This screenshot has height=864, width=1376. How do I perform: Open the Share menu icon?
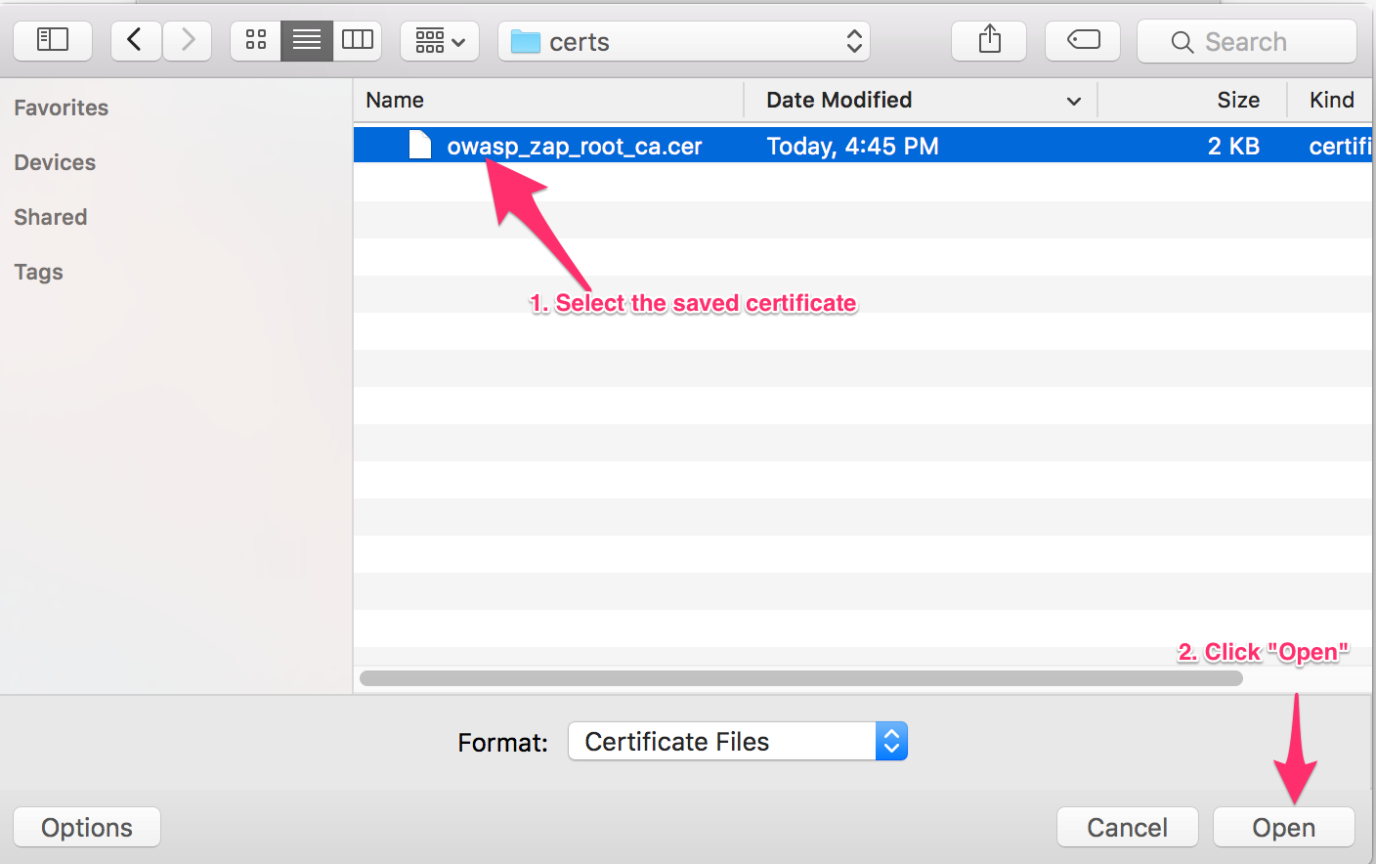pos(988,40)
